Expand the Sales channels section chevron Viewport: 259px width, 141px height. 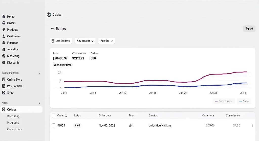pos(39,73)
